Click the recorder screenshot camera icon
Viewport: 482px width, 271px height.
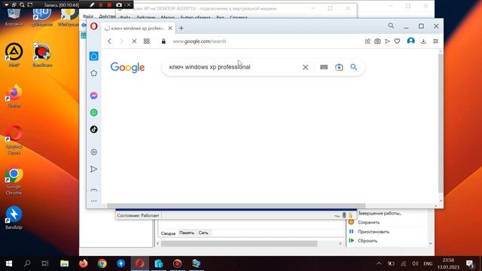coord(119,5)
